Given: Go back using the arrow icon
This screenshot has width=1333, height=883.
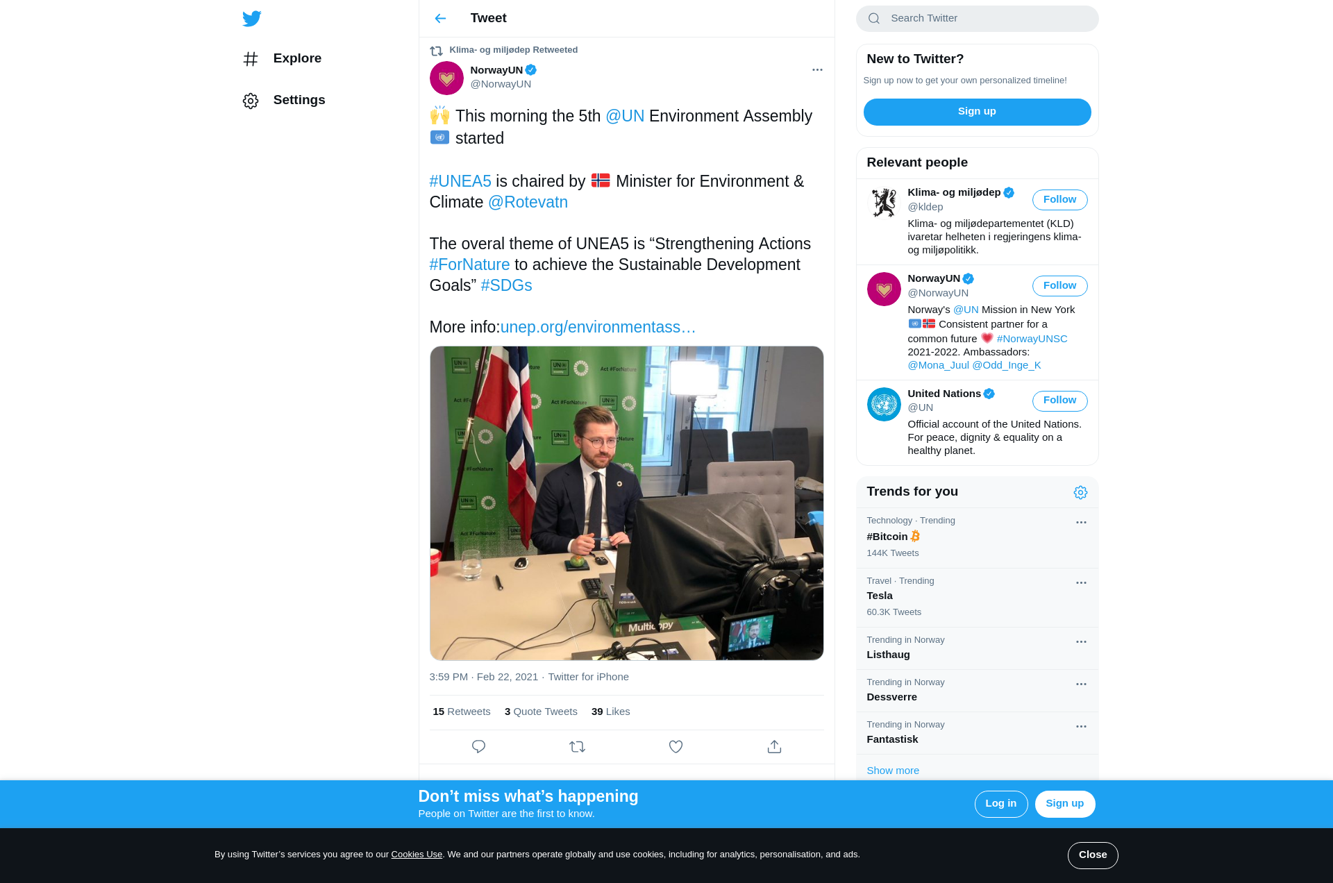Looking at the screenshot, I should [x=440, y=18].
